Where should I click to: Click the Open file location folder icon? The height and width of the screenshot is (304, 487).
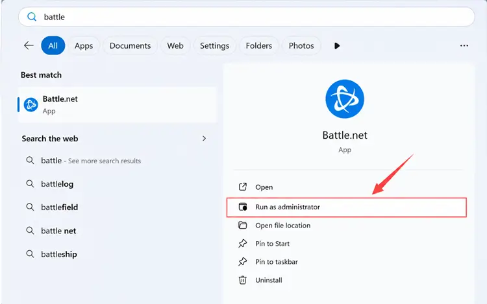coord(243,226)
